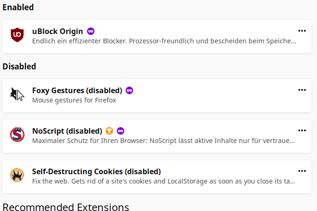Click the NoScript extension icon
Screen dimensions: 317x211
[x=17, y=135]
